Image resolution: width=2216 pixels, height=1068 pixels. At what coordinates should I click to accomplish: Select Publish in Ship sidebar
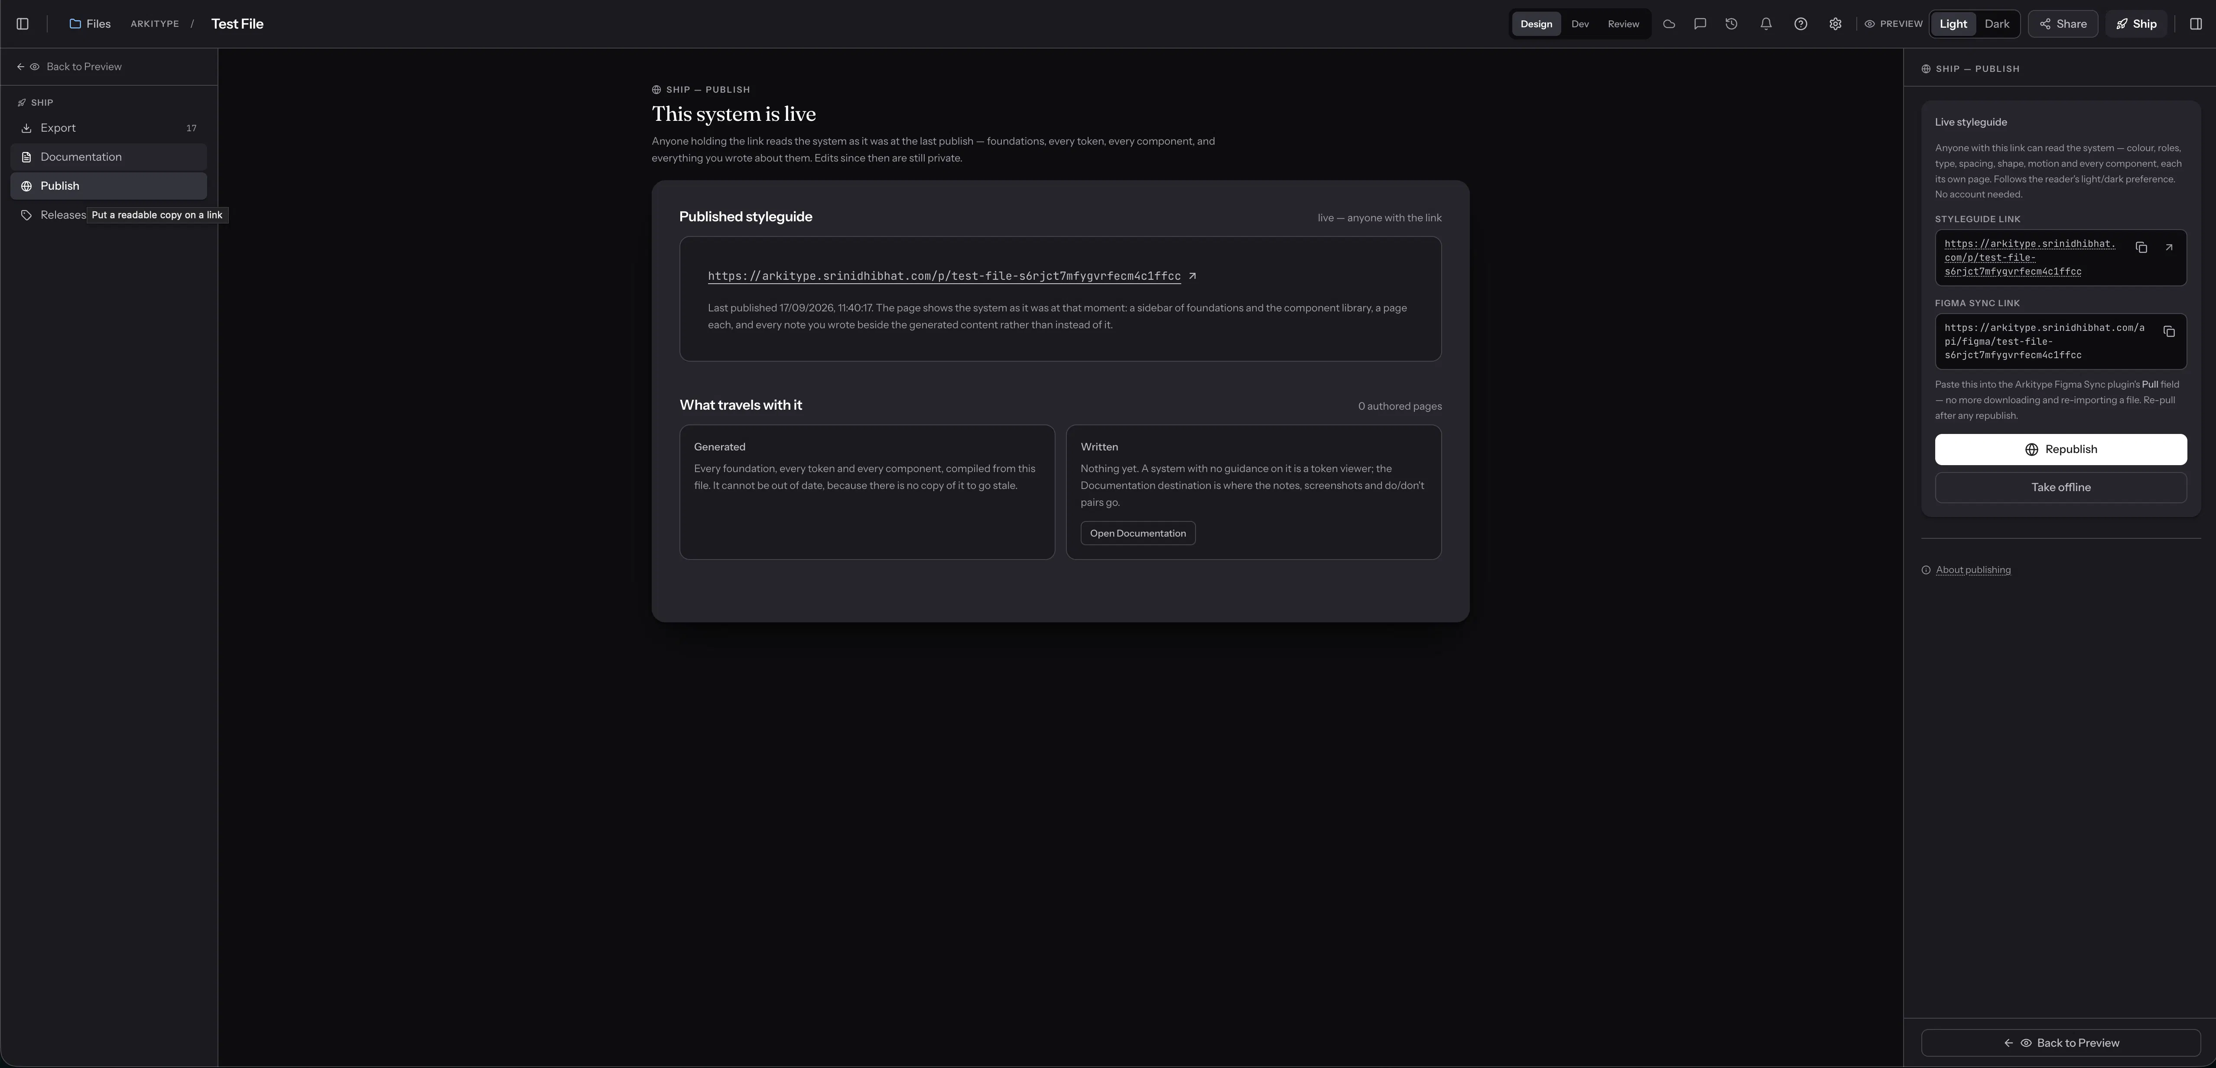[108, 186]
